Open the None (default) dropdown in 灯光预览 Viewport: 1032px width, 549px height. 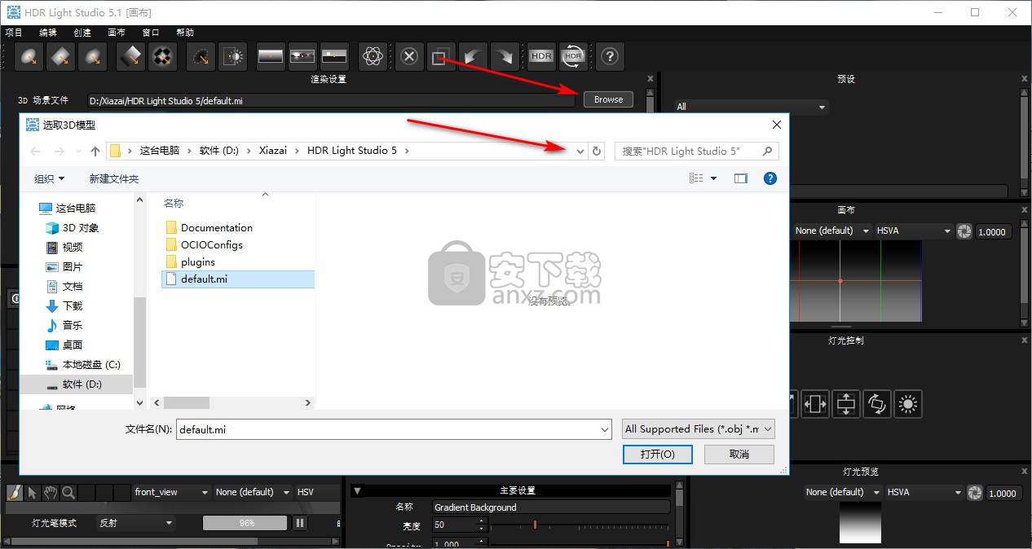click(x=842, y=492)
